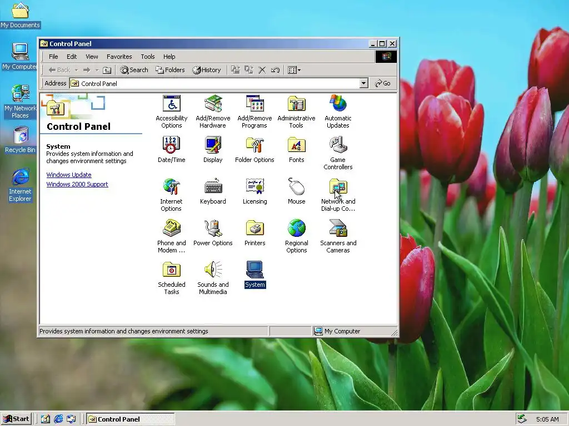Click the Move To toolbar icon
The image size is (569, 426).
coord(236,70)
